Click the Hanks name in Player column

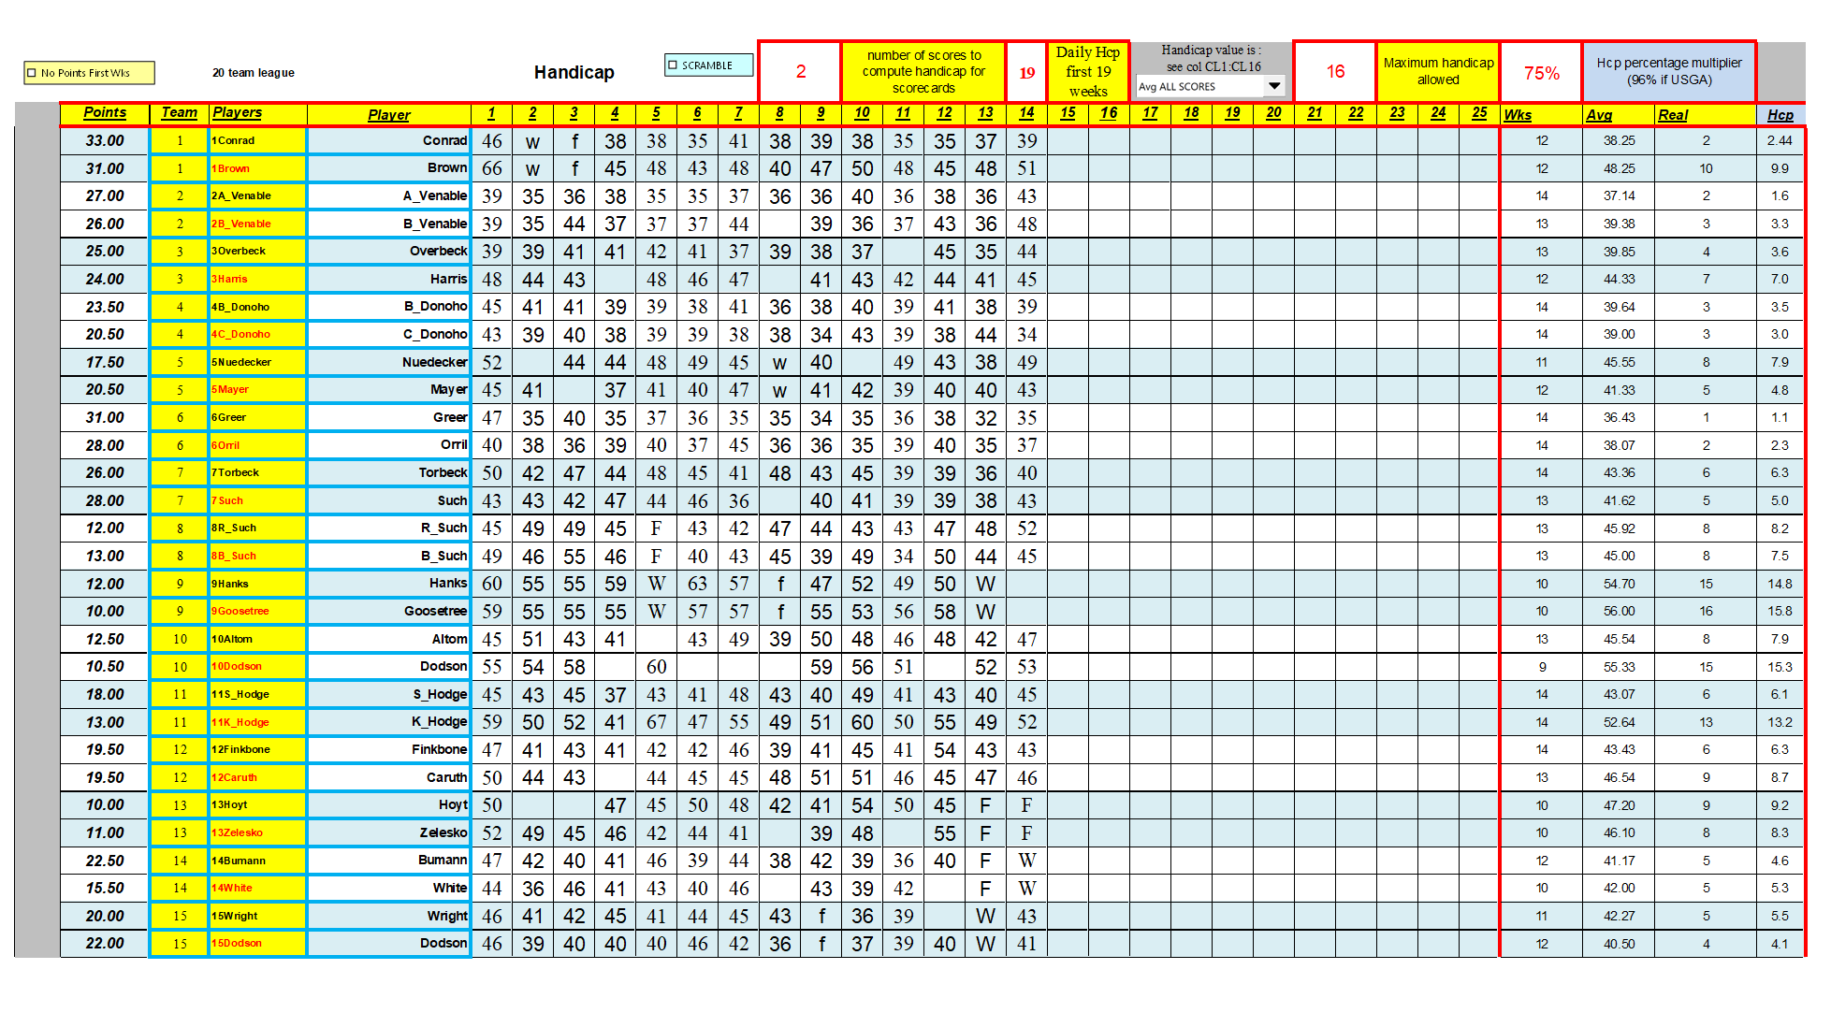(x=448, y=583)
